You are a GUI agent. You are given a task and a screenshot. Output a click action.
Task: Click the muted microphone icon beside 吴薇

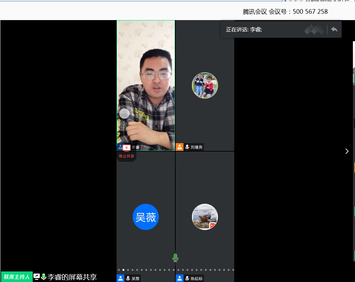(x=128, y=278)
